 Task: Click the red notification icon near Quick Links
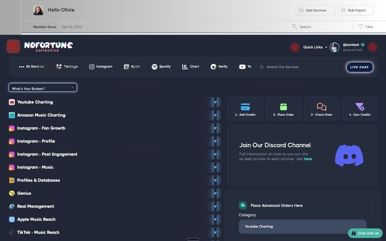point(295,47)
